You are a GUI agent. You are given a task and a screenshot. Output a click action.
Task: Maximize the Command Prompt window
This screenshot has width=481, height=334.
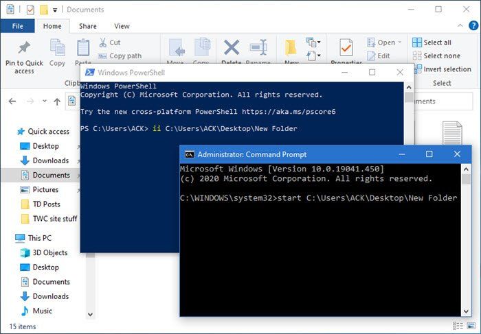point(429,154)
